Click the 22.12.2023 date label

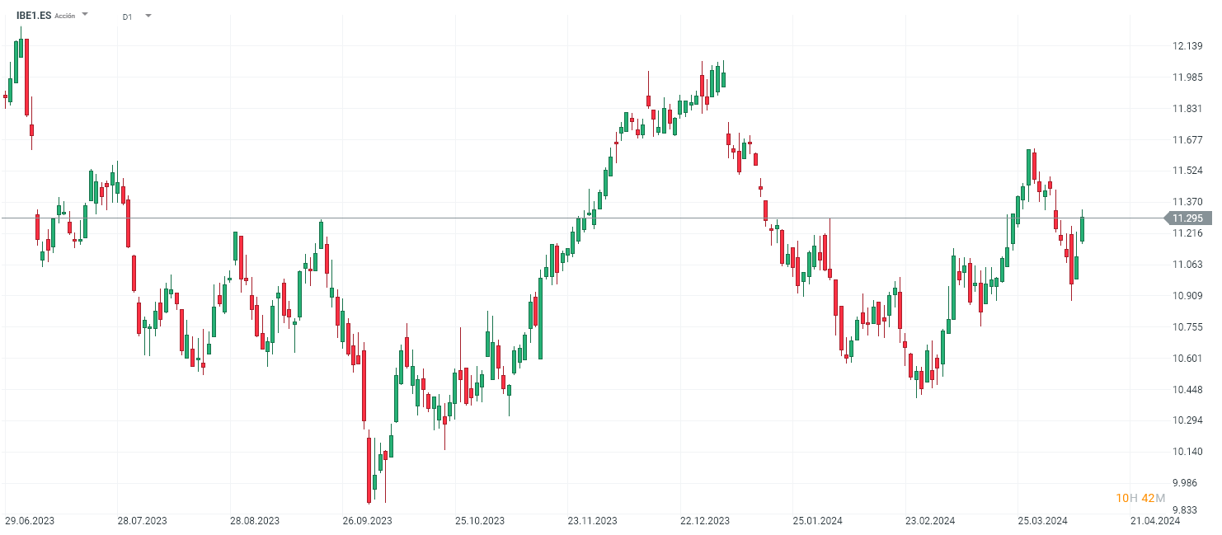[x=705, y=521]
